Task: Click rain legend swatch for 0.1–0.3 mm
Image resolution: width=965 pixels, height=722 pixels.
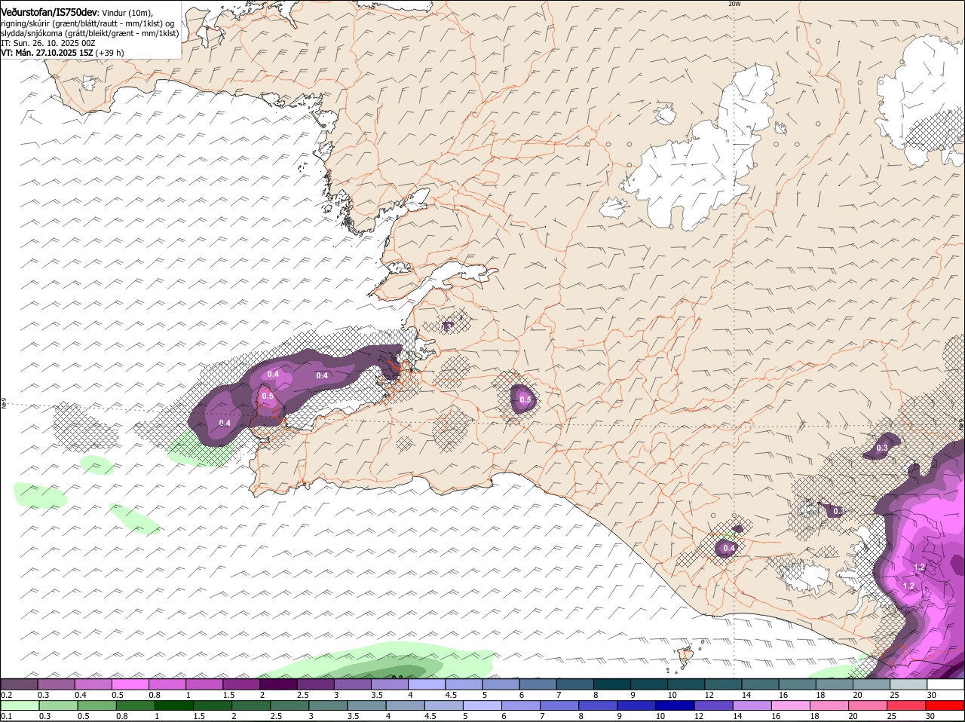Action: pos(20,705)
